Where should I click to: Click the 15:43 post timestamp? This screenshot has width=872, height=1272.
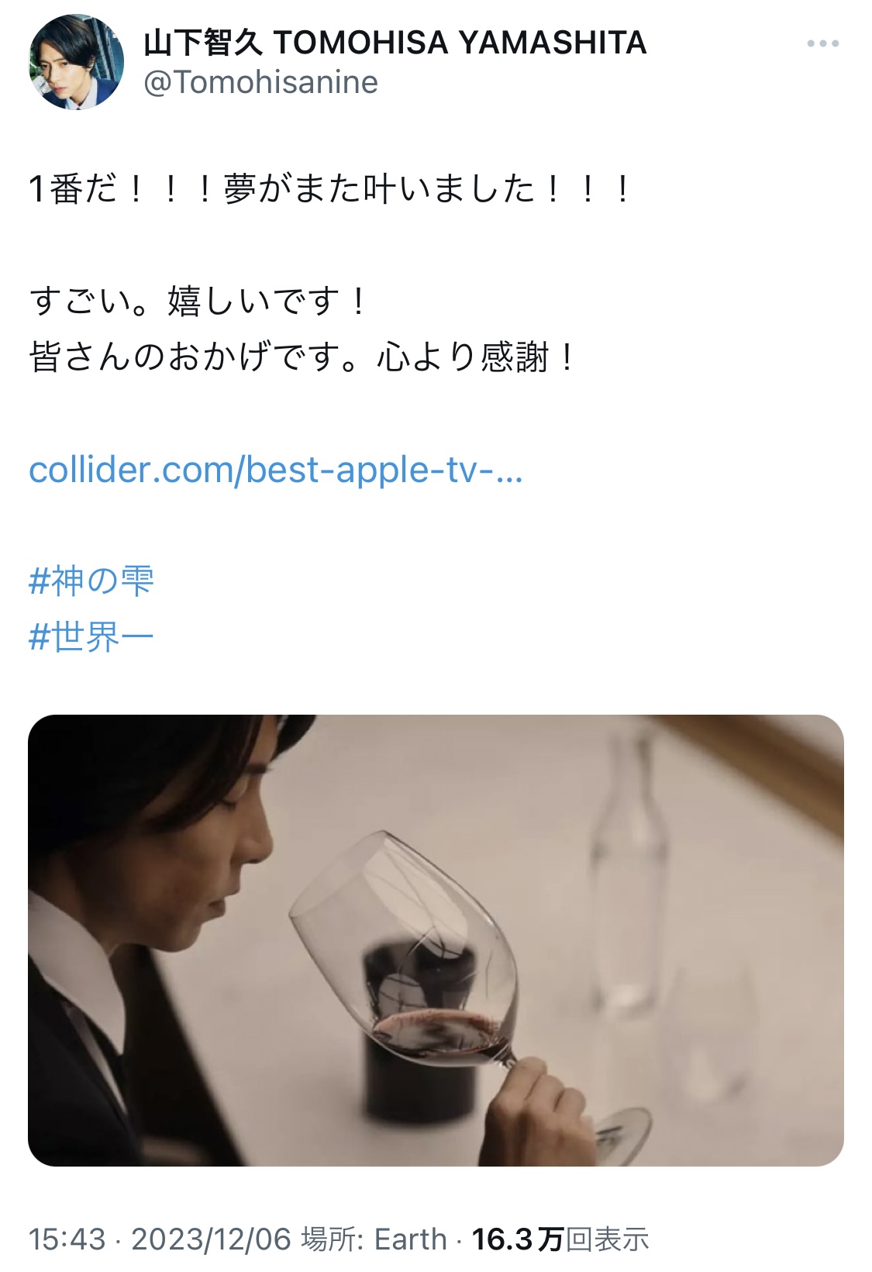pos(67,1239)
